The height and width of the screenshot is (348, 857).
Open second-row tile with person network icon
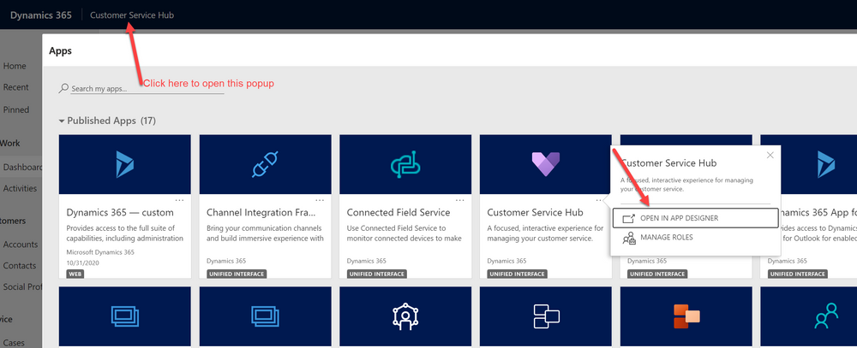click(x=405, y=317)
